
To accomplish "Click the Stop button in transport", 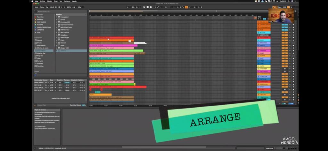I will (147, 7).
